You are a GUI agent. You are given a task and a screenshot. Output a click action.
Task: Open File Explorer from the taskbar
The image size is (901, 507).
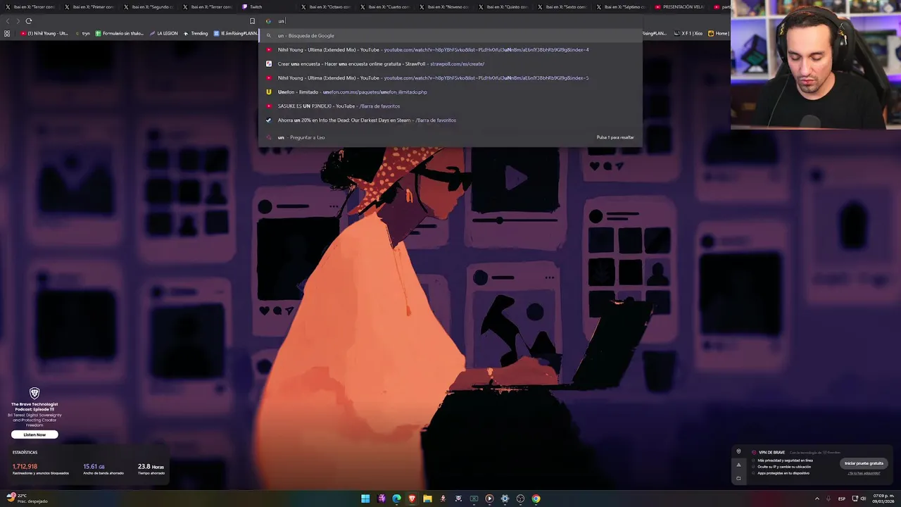point(427,499)
